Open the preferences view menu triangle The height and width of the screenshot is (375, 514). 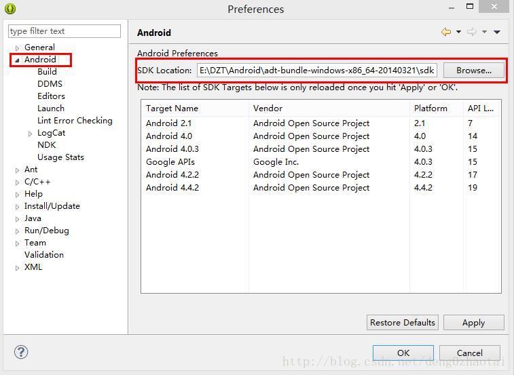pyautogui.click(x=497, y=32)
